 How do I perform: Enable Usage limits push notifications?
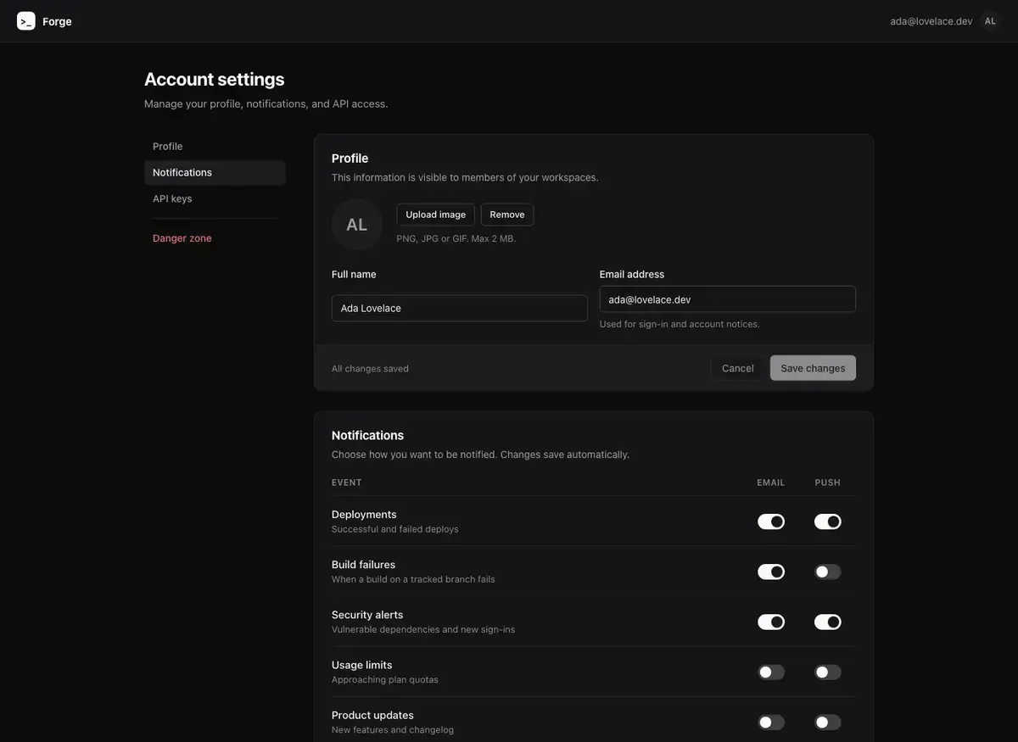coord(828,672)
